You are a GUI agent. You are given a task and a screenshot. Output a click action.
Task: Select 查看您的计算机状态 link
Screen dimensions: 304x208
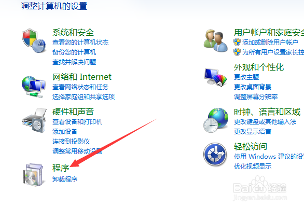point(80,43)
